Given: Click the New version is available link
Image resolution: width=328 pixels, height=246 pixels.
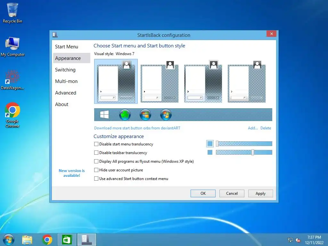Looking at the screenshot, I should pyautogui.click(x=71, y=173).
